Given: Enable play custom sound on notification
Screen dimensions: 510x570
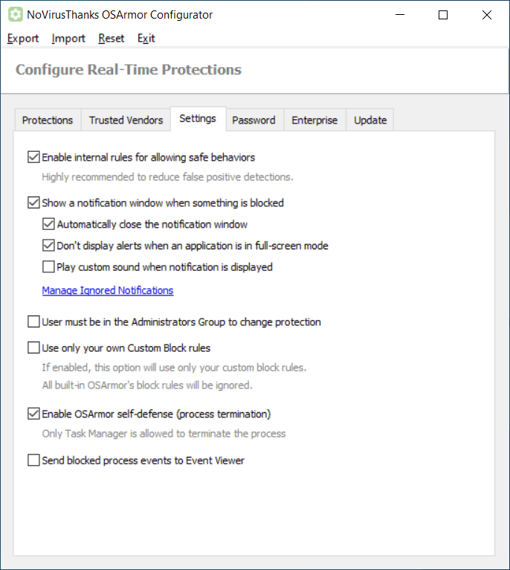Looking at the screenshot, I should click(x=48, y=267).
